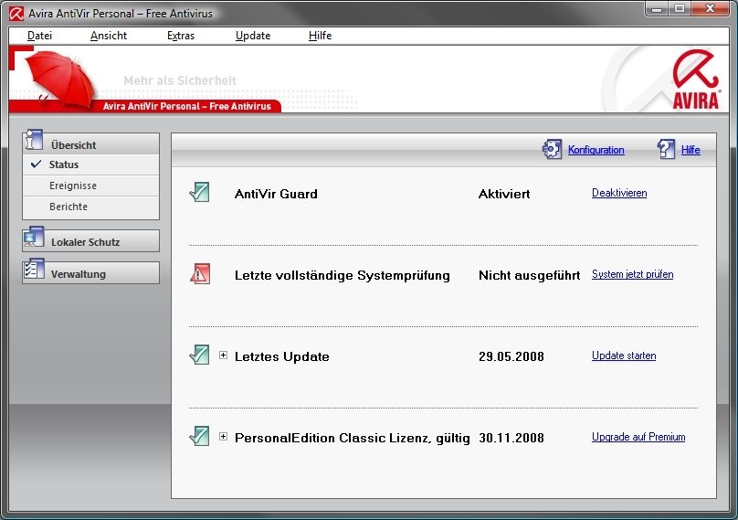The image size is (738, 520).
Task: Click the green check icon beside Letztes Update
Action: click(199, 356)
